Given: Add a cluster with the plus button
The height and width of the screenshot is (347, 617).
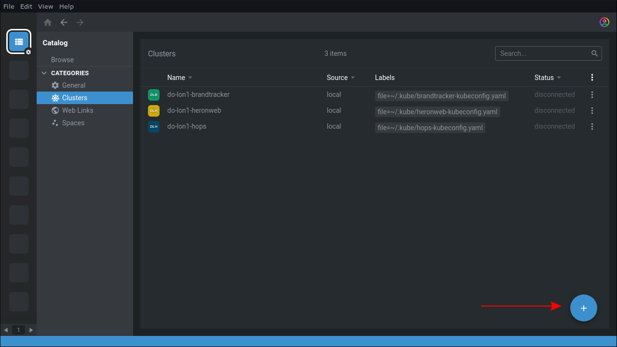Looking at the screenshot, I should [584, 308].
